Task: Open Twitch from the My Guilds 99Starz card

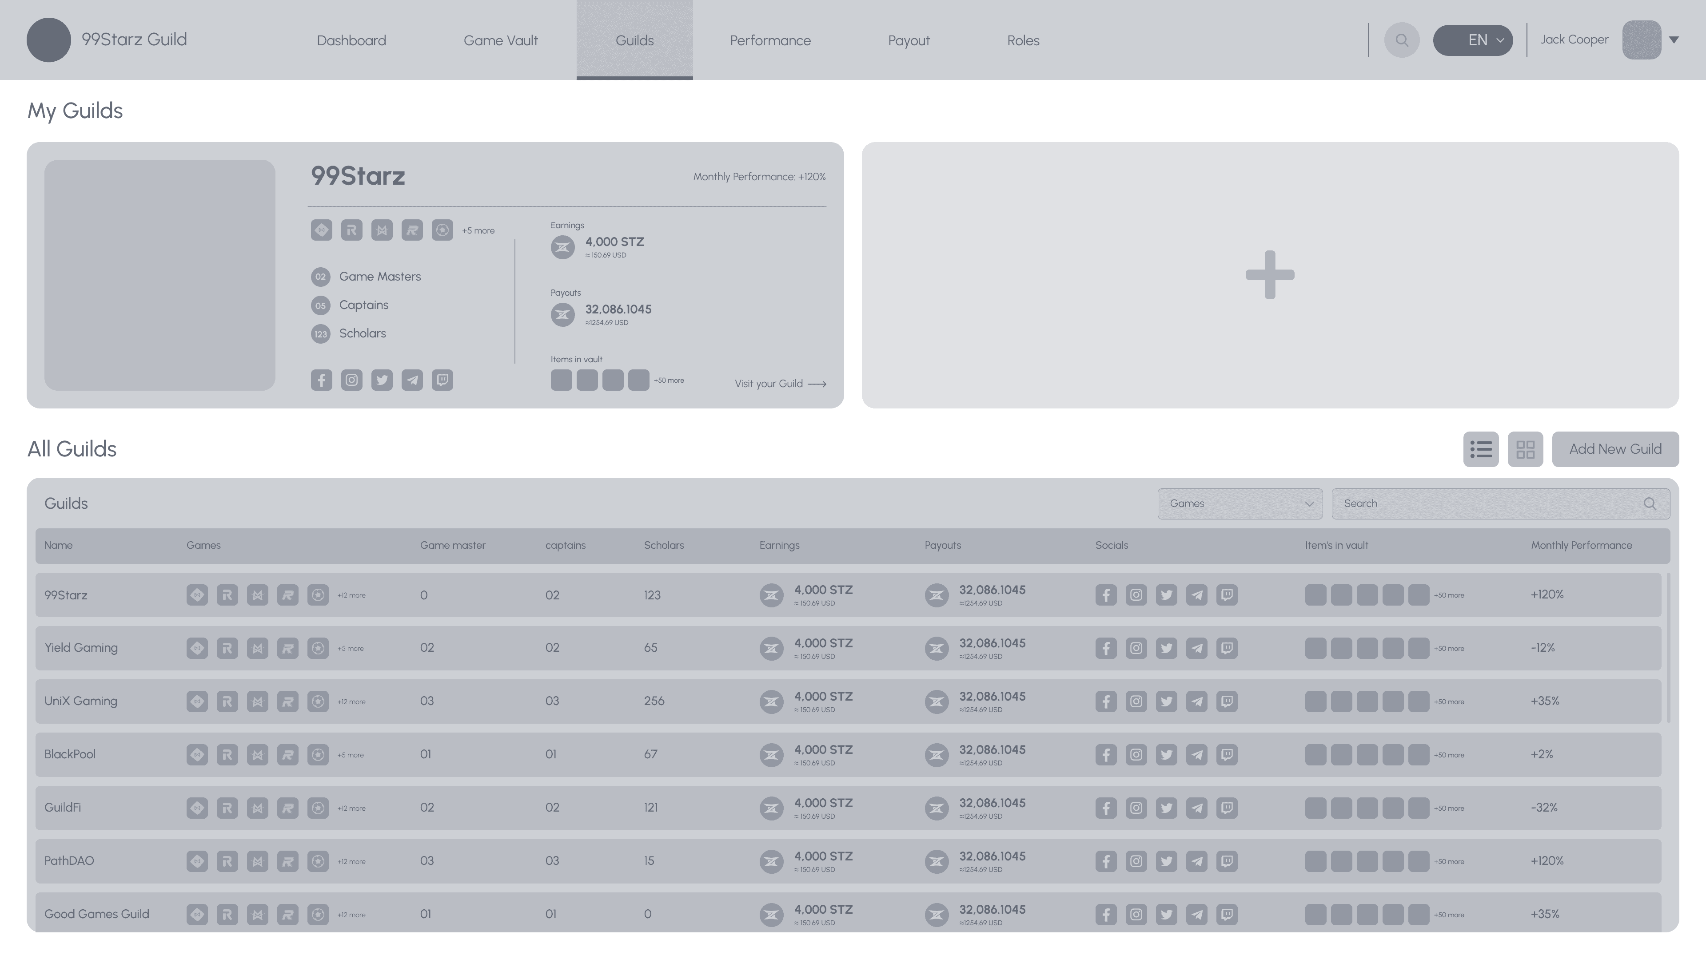Action: pyautogui.click(x=442, y=380)
